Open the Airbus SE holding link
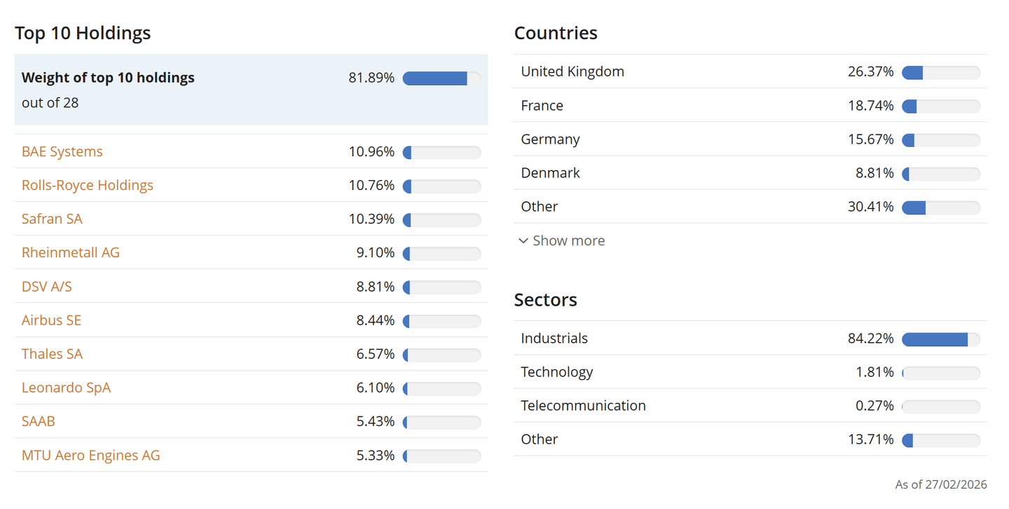The width and height of the screenshot is (1009, 509). point(51,320)
